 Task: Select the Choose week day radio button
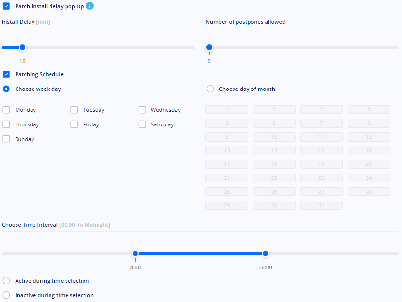pyautogui.click(x=6, y=89)
